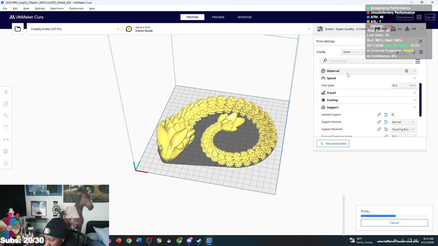Click the Recommended button

(x=333, y=143)
